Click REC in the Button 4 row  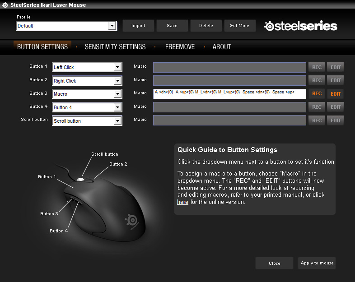point(317,107)
